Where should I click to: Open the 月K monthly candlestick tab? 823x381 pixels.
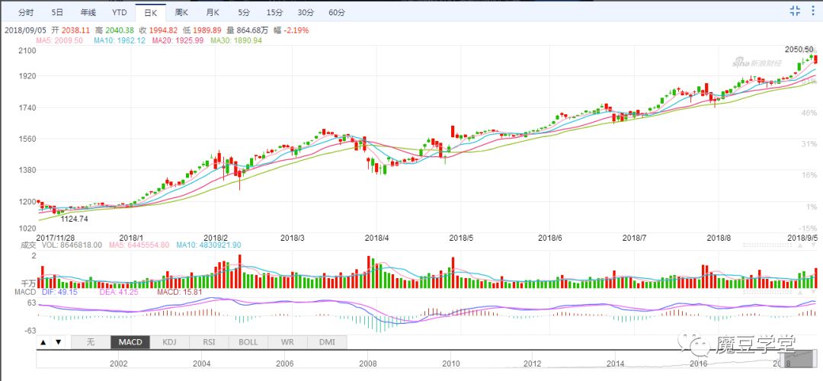[213, 12]
